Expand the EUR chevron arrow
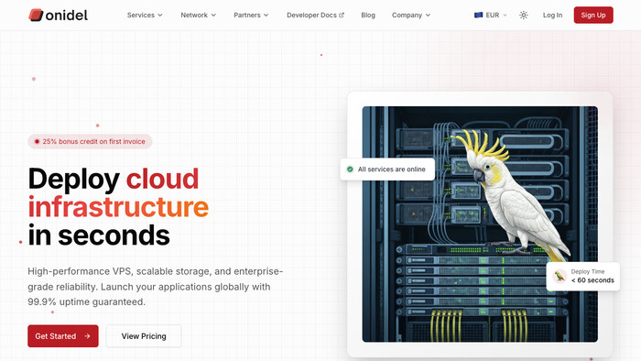Image resolution: width=641 pixels, height=361 pixels. point(505,16)
